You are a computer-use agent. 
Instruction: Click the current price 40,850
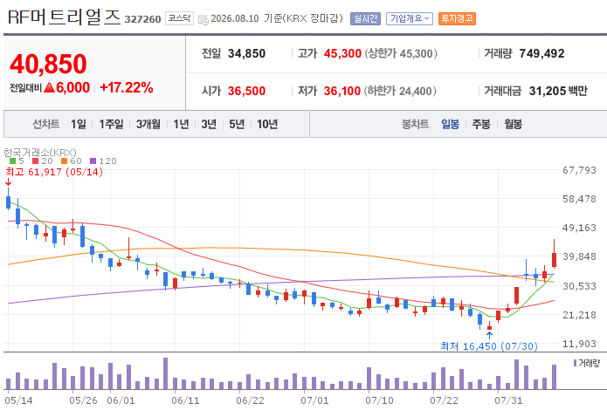pos(48,64)
